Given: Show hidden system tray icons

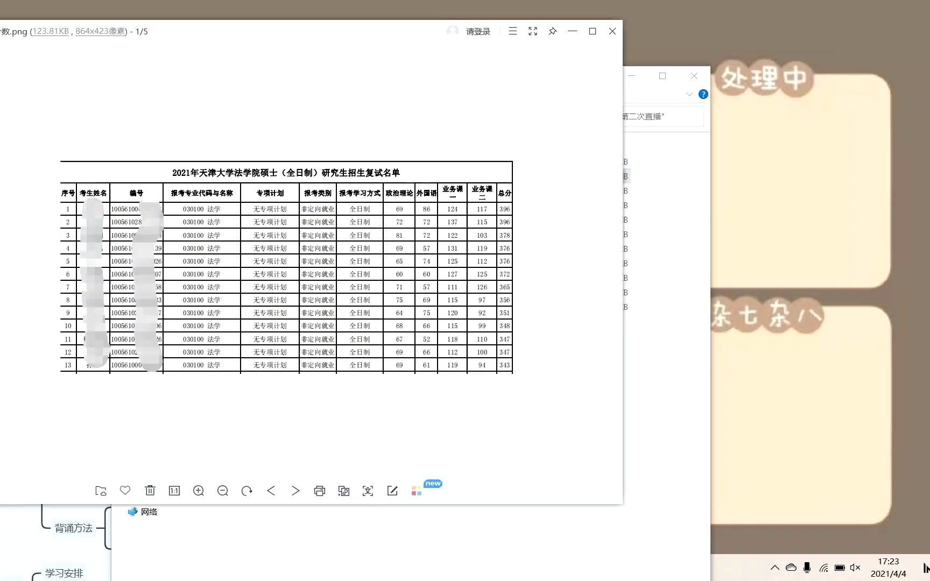Looking at the screenshot, I should click(x=775, y=568).
